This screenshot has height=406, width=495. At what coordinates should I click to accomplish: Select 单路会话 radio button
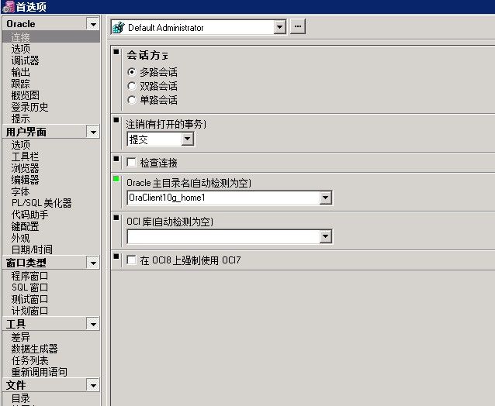point(132,100)
